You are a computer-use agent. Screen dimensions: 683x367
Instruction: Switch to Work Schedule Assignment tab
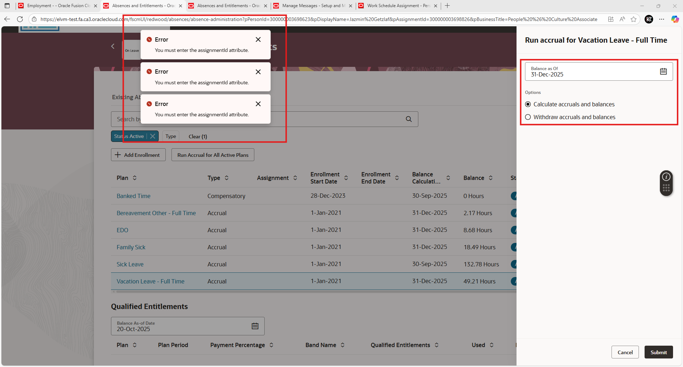398,6
